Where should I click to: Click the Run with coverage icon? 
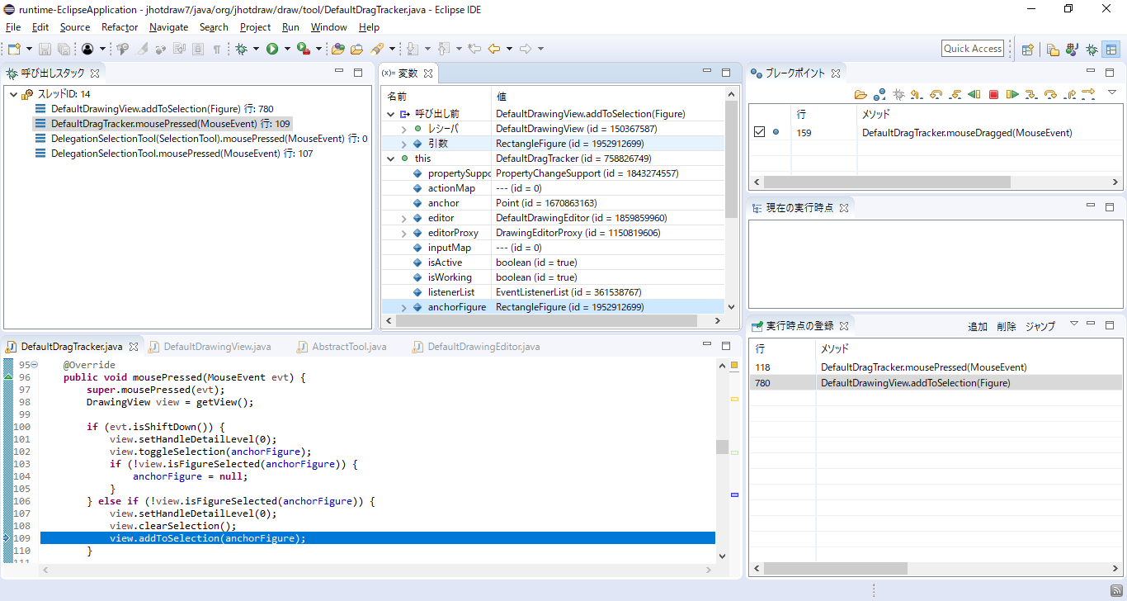304,49
